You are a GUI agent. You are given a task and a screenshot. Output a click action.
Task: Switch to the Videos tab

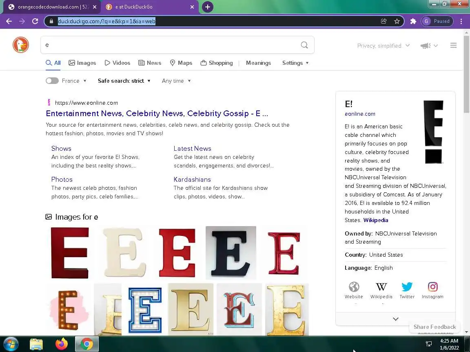tap(117, 63)
